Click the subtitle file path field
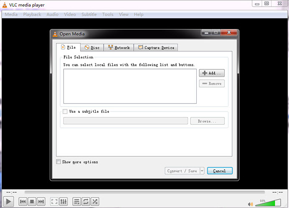 [126, 121]
